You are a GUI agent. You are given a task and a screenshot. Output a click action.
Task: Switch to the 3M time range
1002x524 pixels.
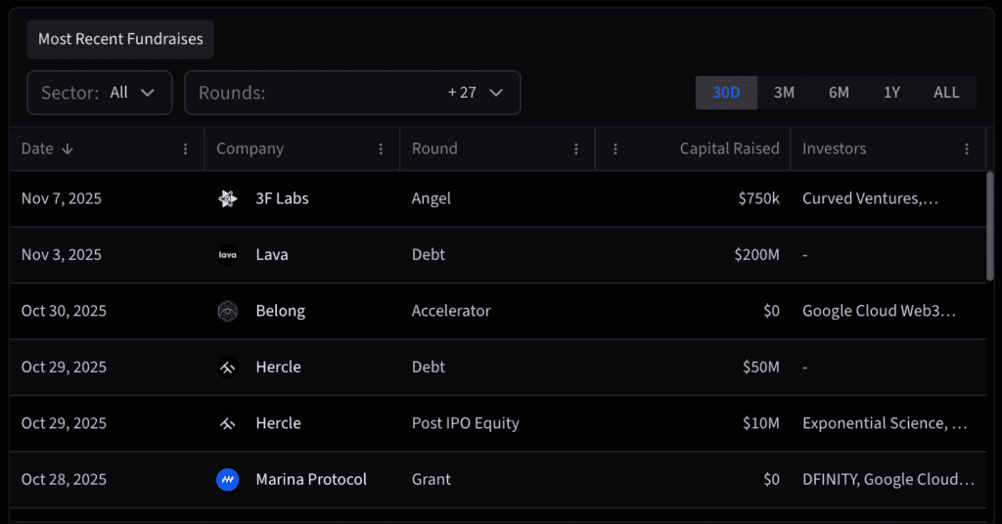(784, 93)
